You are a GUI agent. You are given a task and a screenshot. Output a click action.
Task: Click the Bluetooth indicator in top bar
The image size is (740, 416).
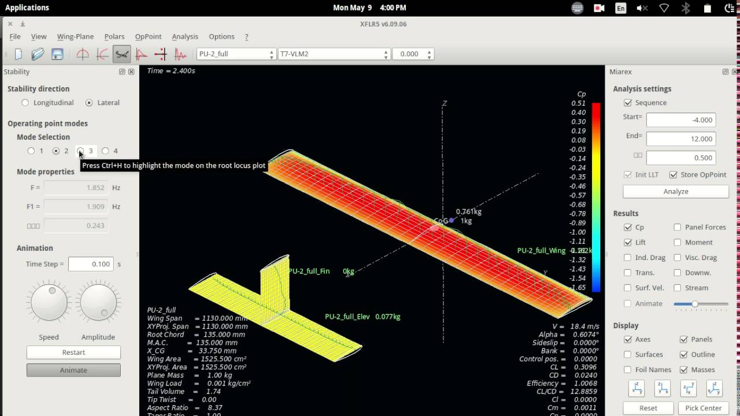pyautogui.click(x=686, y=8)
